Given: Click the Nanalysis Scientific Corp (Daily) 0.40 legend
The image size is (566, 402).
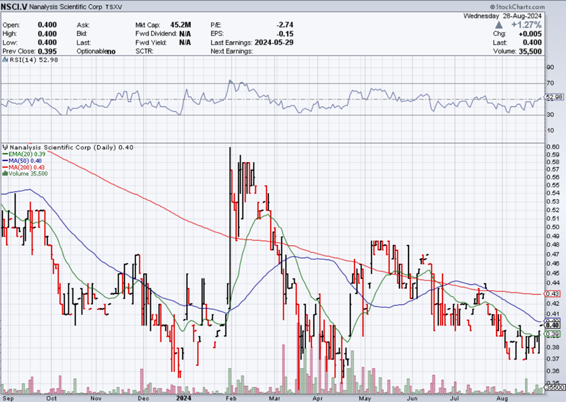Looking at the screenshot, I should pyautogui.click(x=71, y=147).
